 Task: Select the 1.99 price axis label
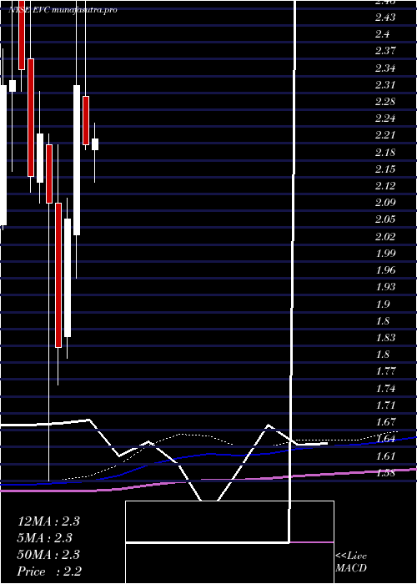(385, 254)
